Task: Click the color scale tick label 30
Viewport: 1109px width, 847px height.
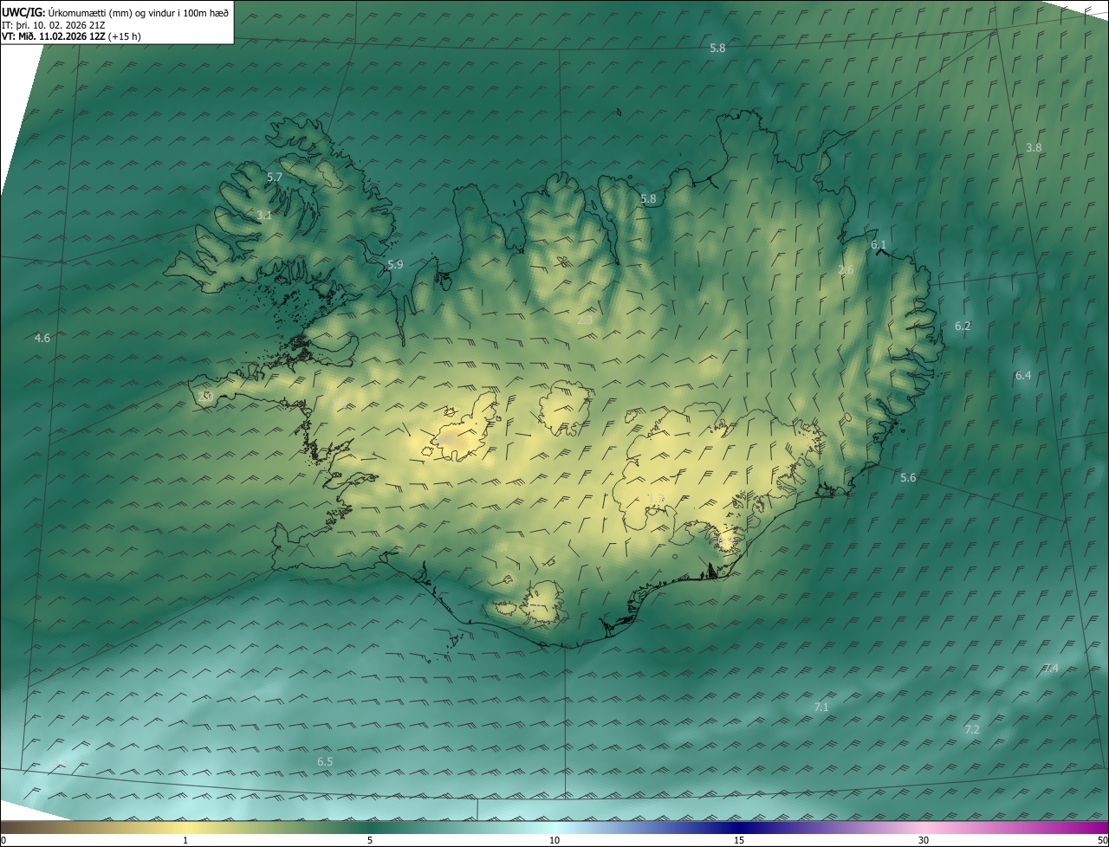Action: point(924,840)
